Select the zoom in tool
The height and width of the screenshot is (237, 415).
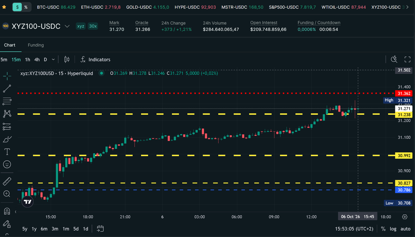pyautogui.click(x=7, y=194)
